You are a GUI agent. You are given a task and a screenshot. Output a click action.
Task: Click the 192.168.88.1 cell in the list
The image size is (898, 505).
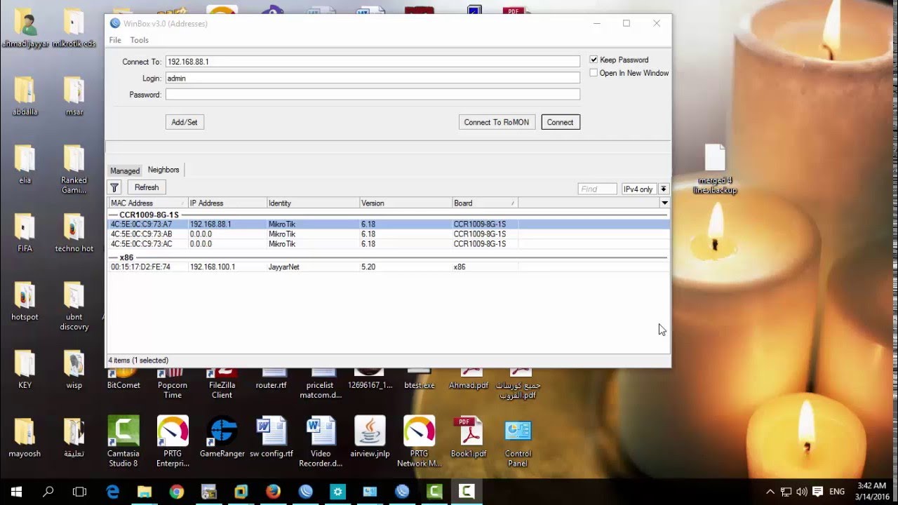pos(210,224)
